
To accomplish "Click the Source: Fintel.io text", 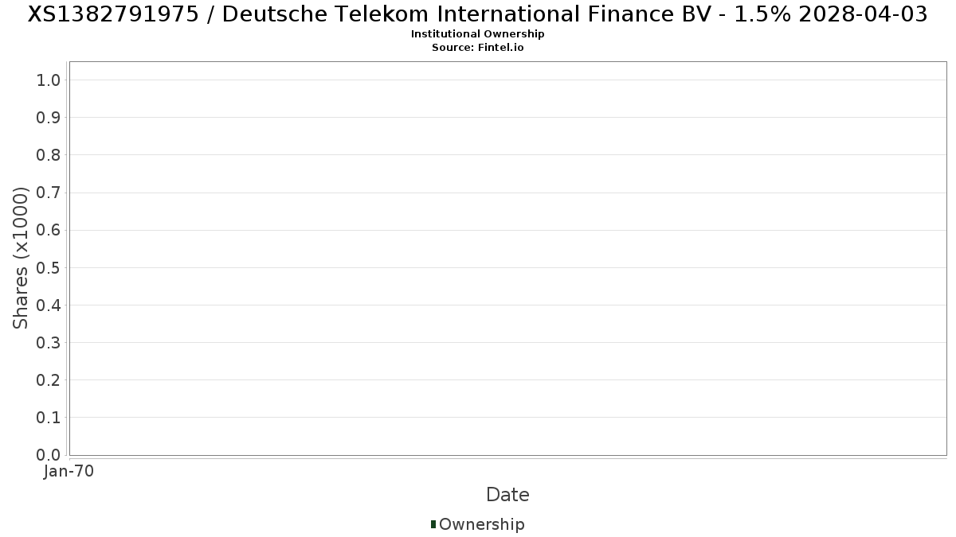I will pyautogui.click(x=478, y=48).
